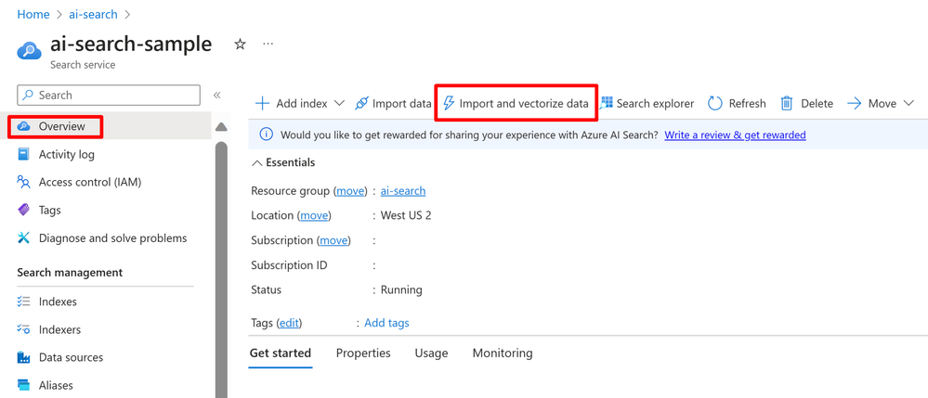928x398 pixels.
Task: Click the info icon in the banner
Action: [x=267, y=135]
